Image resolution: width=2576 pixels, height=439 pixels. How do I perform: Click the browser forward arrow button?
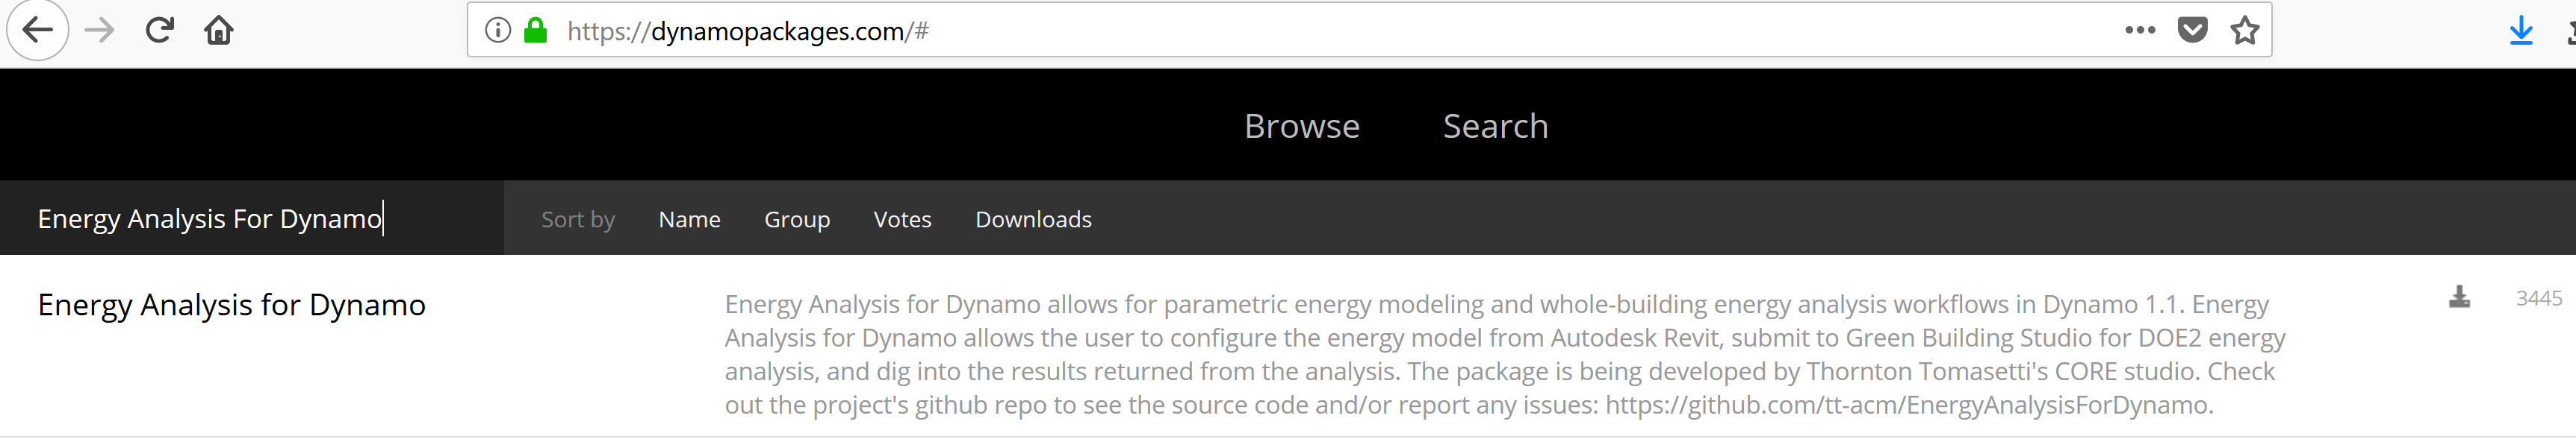coord(99,31)
